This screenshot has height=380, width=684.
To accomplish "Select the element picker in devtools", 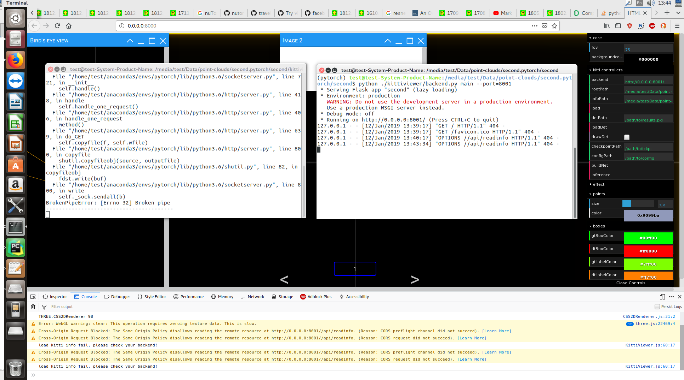I will [33, 297].
